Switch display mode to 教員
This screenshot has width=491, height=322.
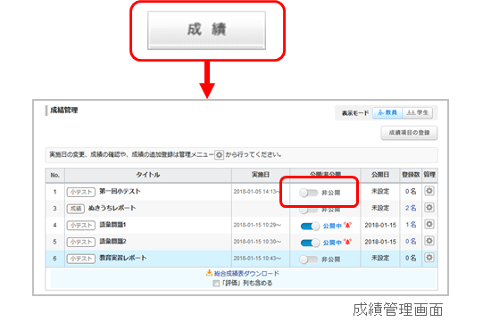[x=387, y=112]
